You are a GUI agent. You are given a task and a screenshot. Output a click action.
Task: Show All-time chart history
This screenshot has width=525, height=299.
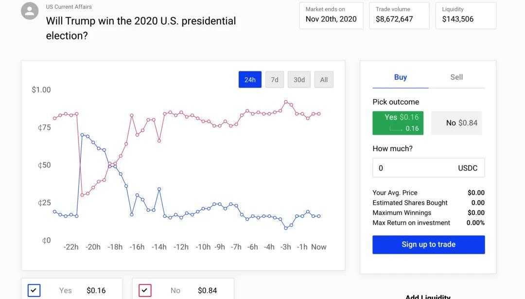click(x=324, y=80)
